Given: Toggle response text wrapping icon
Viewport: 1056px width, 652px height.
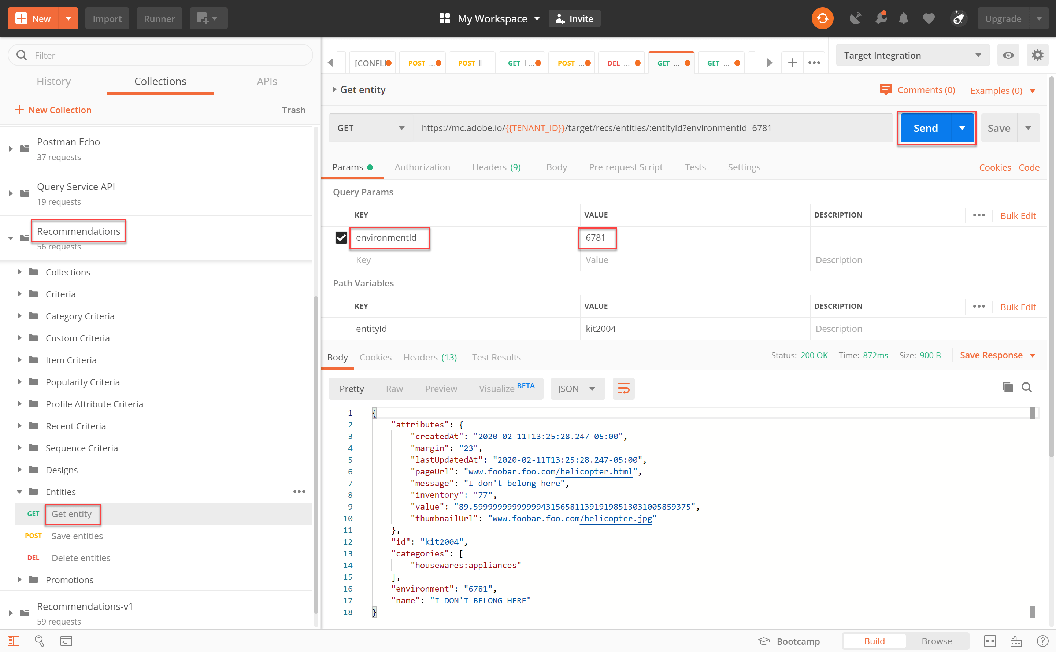Looking at the screenshot, I should click(623, 388).
